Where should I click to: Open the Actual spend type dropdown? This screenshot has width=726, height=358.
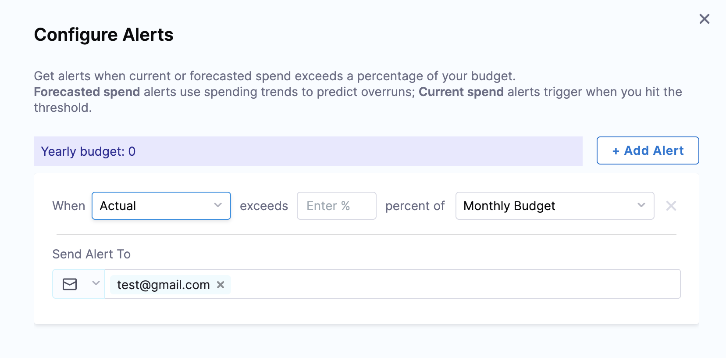pos(161,206)
